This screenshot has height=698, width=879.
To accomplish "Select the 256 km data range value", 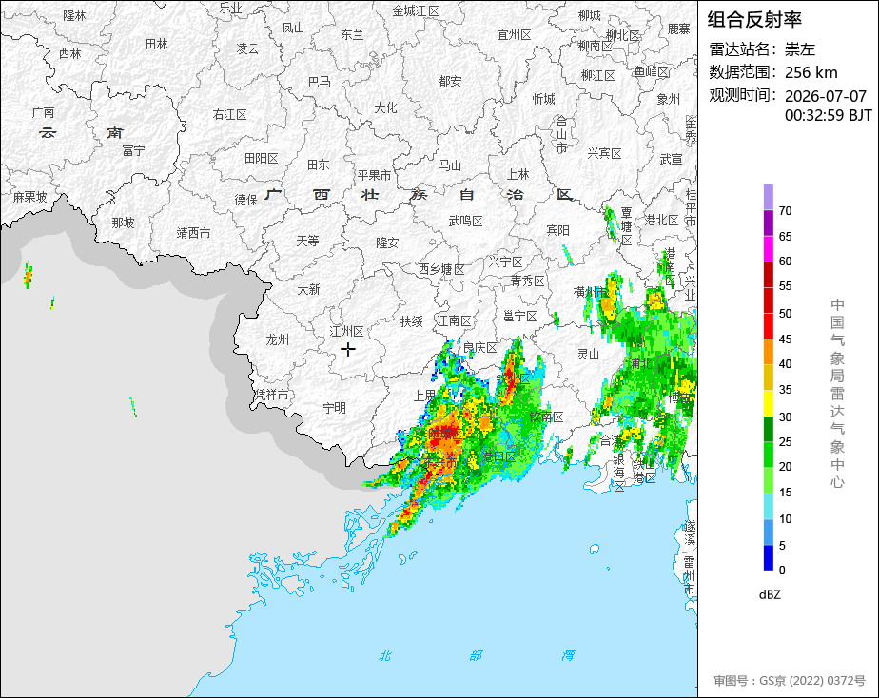I will point(811,72).
